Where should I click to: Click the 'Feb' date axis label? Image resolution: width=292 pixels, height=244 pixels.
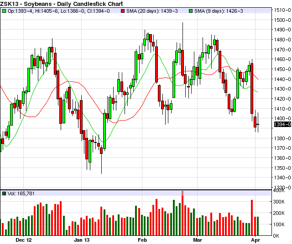[x=142, y=240]
